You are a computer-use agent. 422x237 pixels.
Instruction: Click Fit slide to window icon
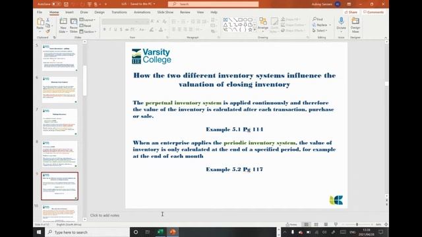(x=386, y=224)
